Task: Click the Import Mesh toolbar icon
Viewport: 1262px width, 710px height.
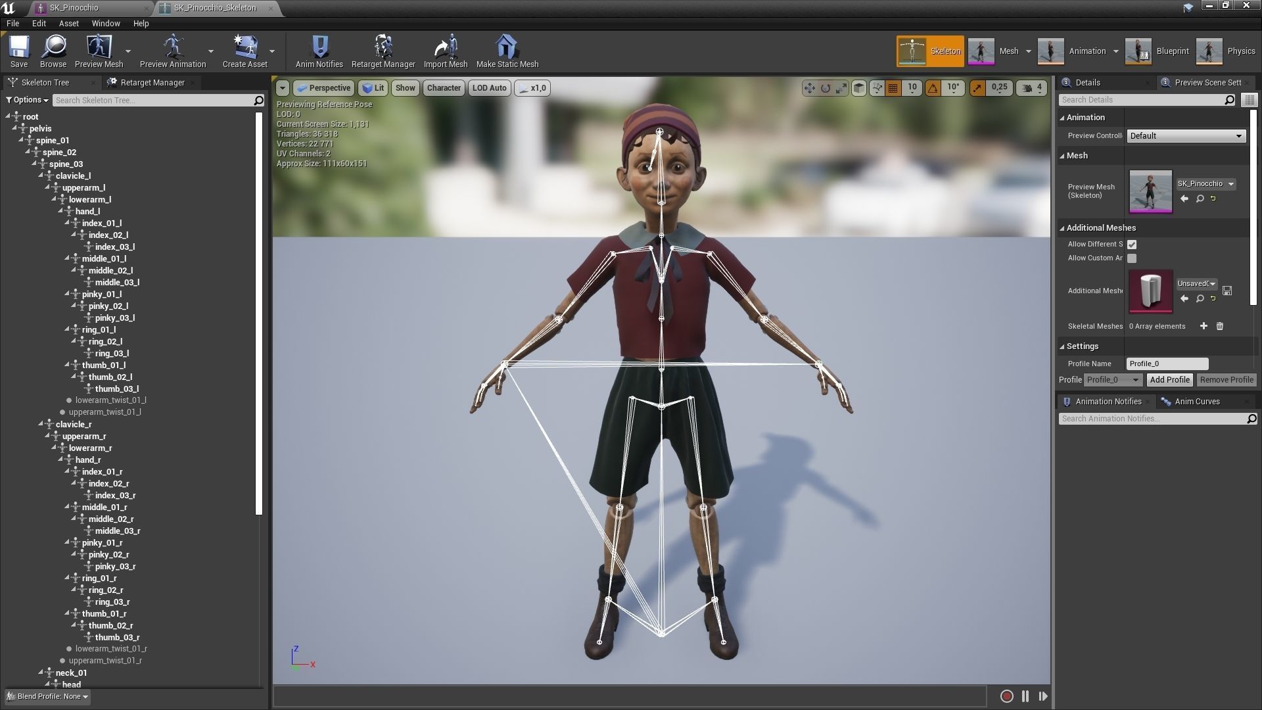Action: click(446, 51)
